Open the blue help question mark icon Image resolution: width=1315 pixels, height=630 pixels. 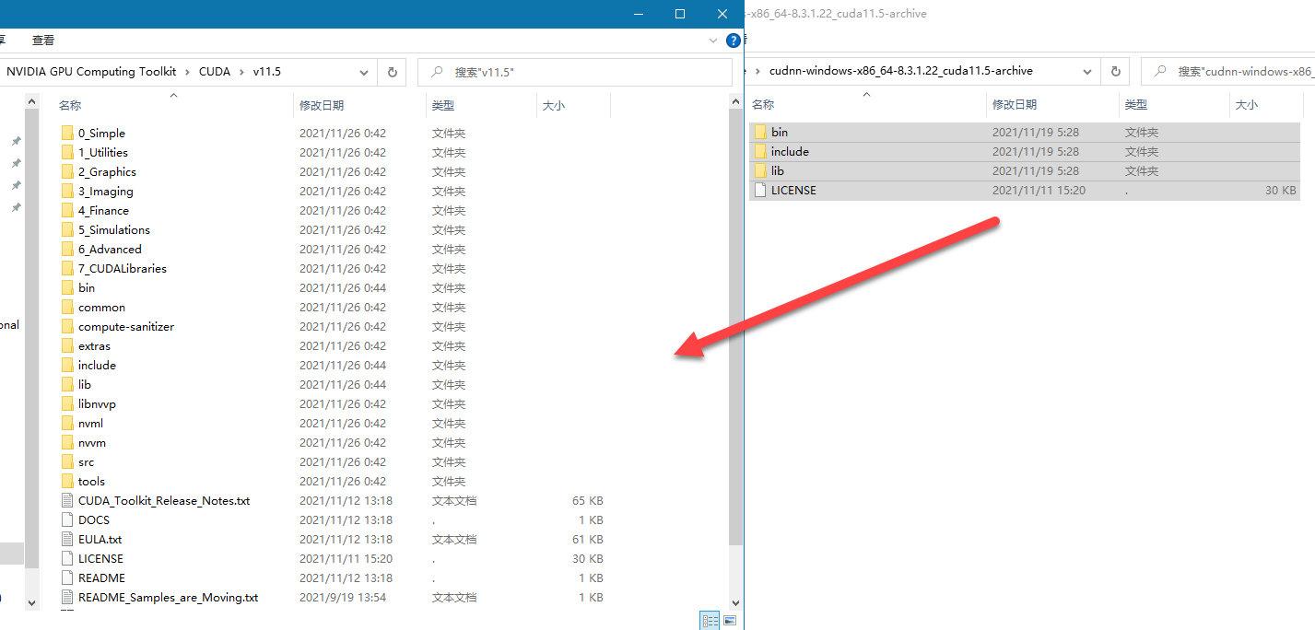coord(734,41)
